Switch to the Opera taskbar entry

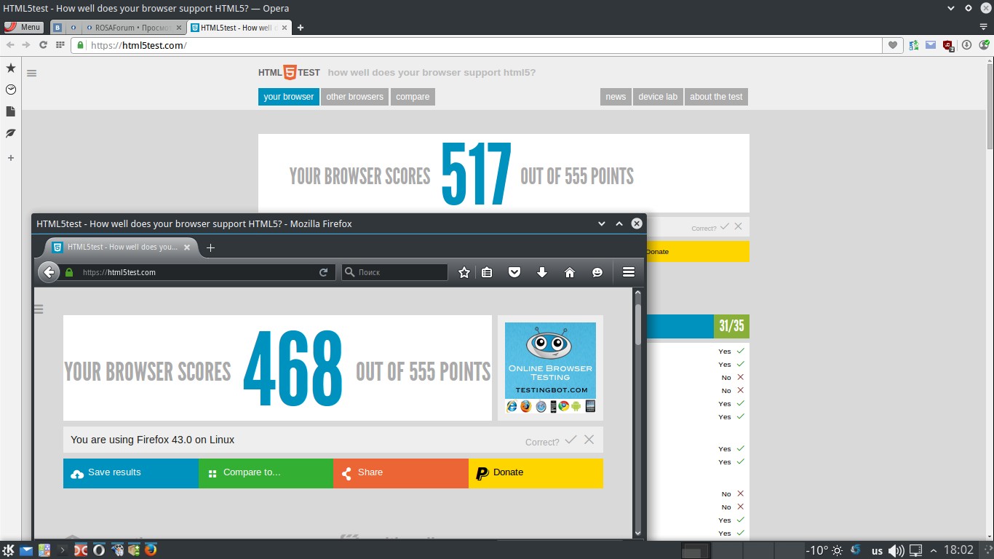98,550
